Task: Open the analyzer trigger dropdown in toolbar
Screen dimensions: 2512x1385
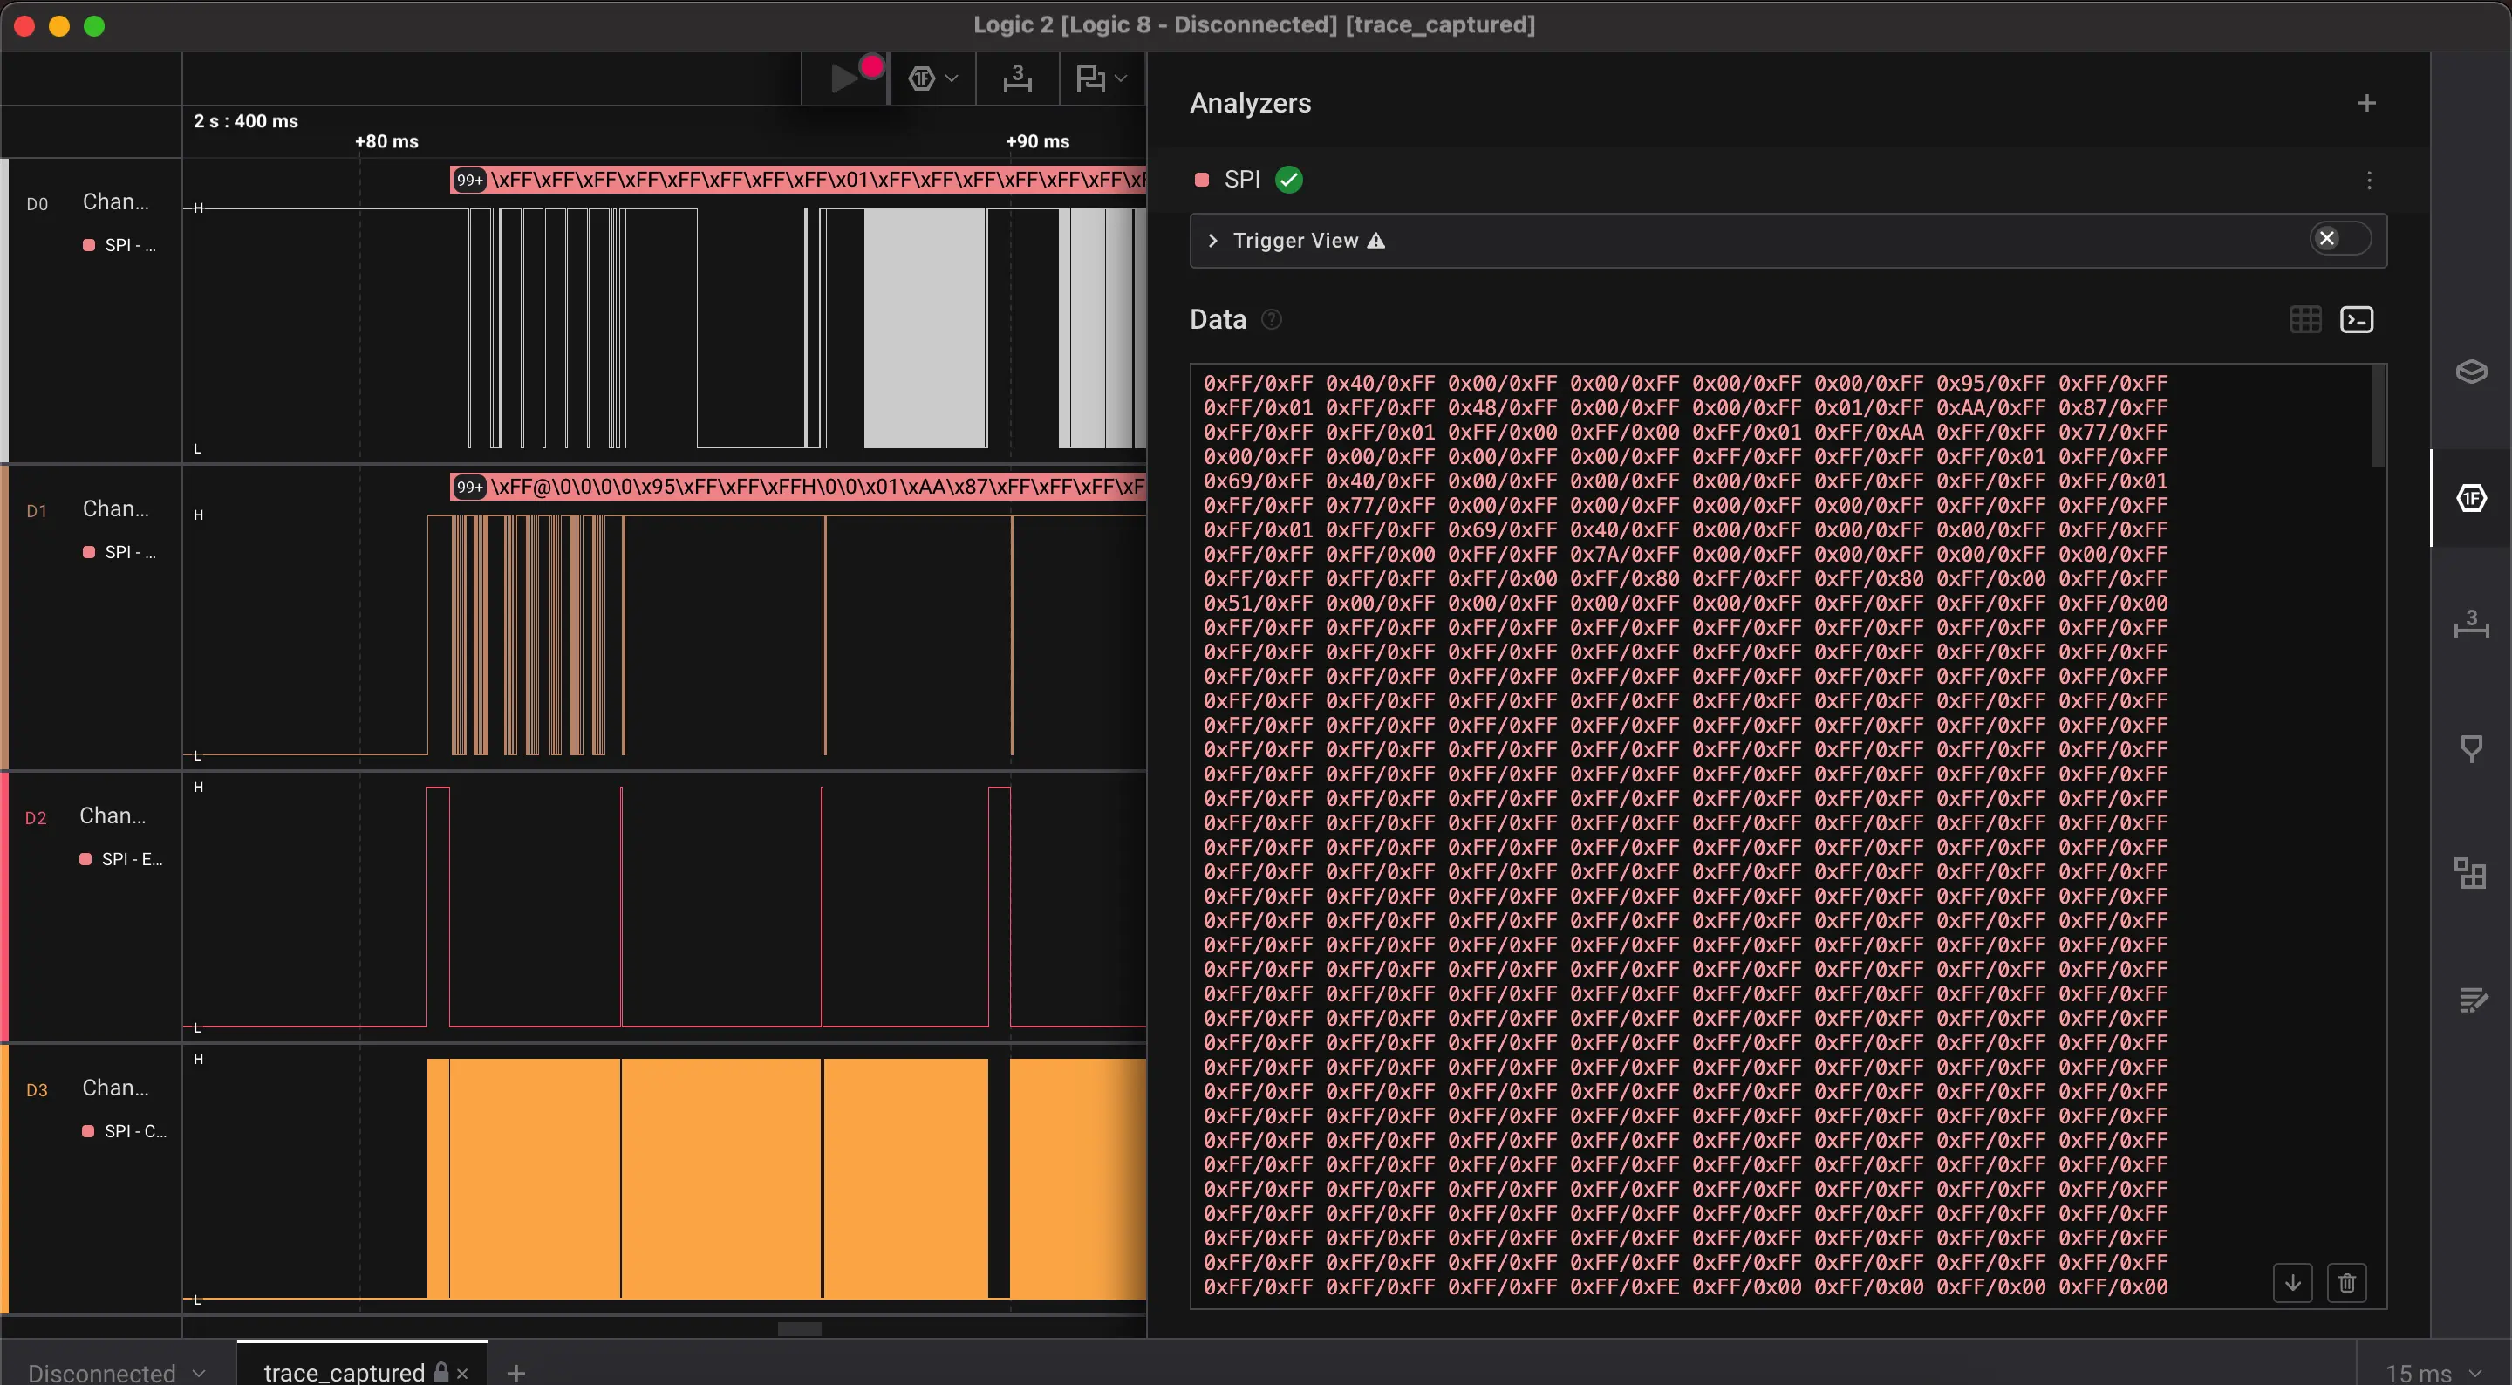Action: [x=933, y=78]
